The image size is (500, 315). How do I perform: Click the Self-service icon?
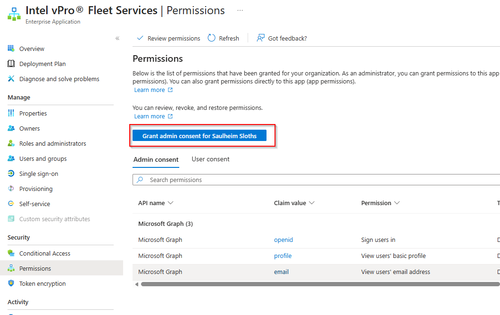[11, 203]
